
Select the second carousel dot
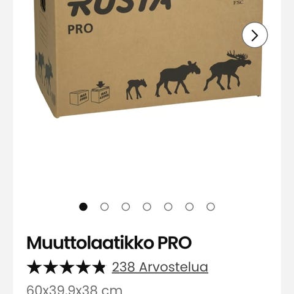click(x=105, y=207)
